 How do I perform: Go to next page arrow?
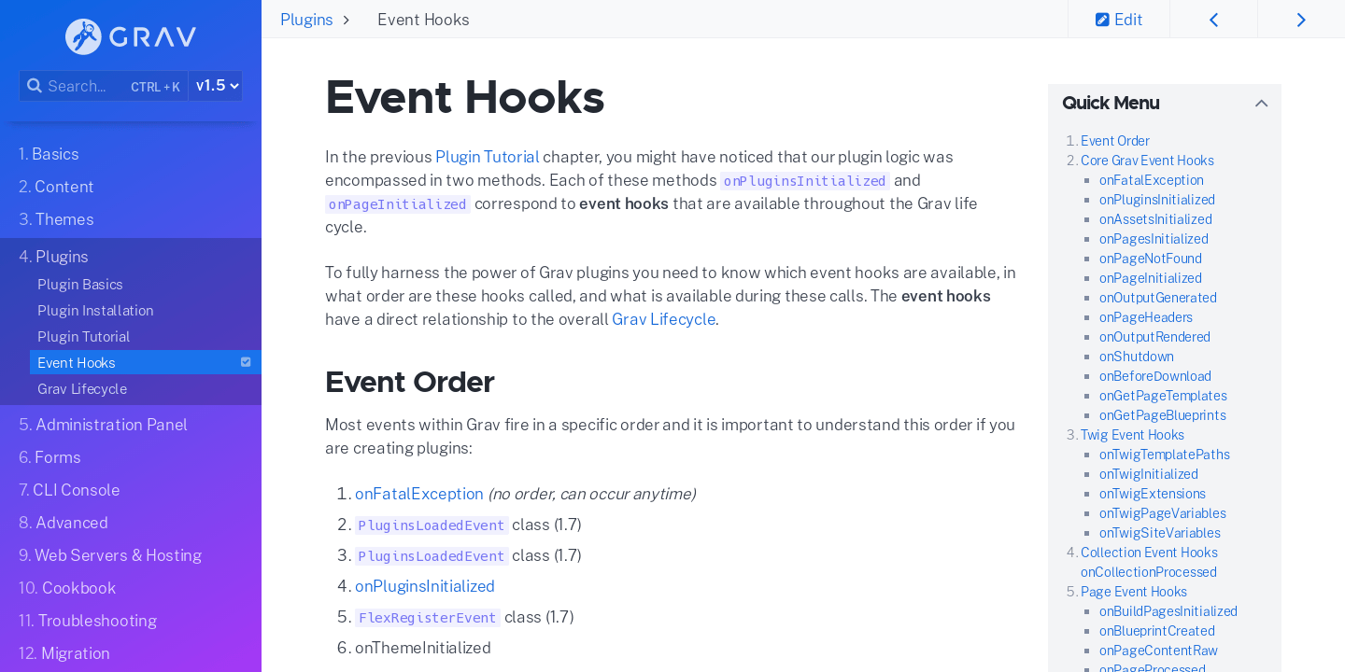tap(1301, 20)
